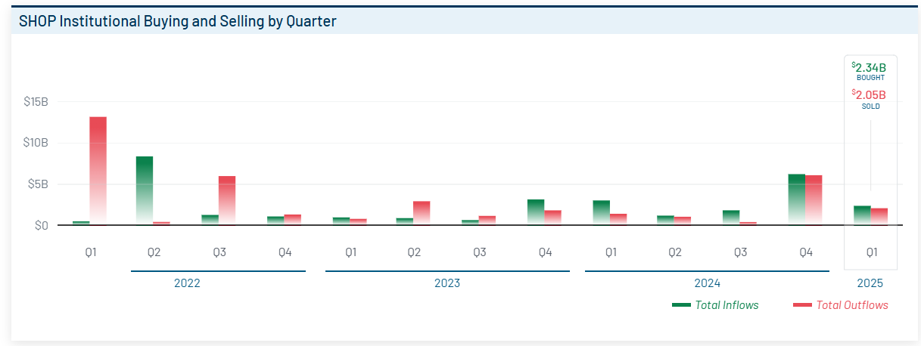
Task: Select the Q3 2024 green inflows bar
Action: tap(731, 218)
